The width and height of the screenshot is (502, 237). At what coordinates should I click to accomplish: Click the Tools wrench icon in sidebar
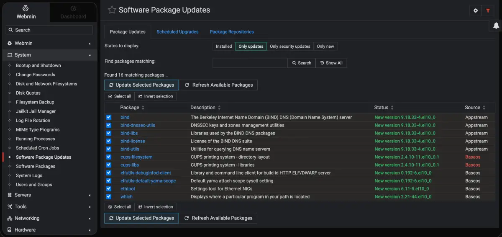pyautogui.click(x=10, y=206)
